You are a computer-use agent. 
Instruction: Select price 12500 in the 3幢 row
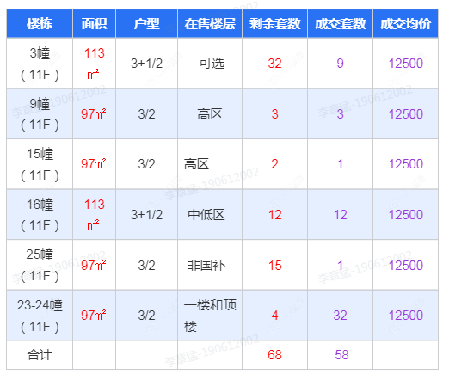(405, 64)
